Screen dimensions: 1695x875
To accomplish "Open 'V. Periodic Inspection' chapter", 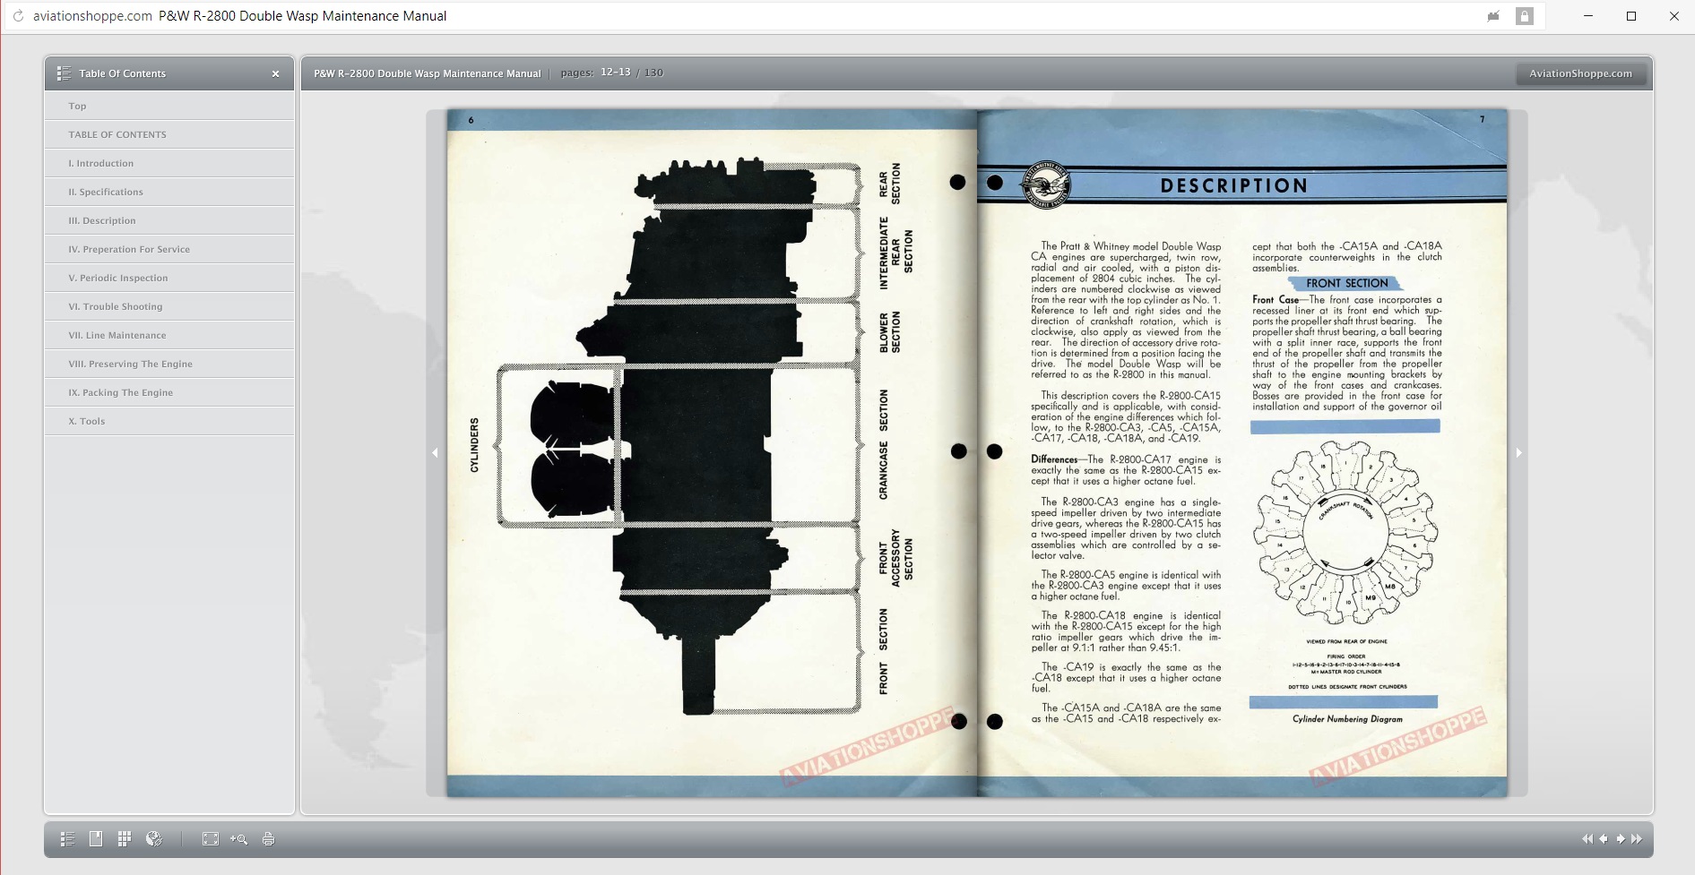I will click(169, 278).
